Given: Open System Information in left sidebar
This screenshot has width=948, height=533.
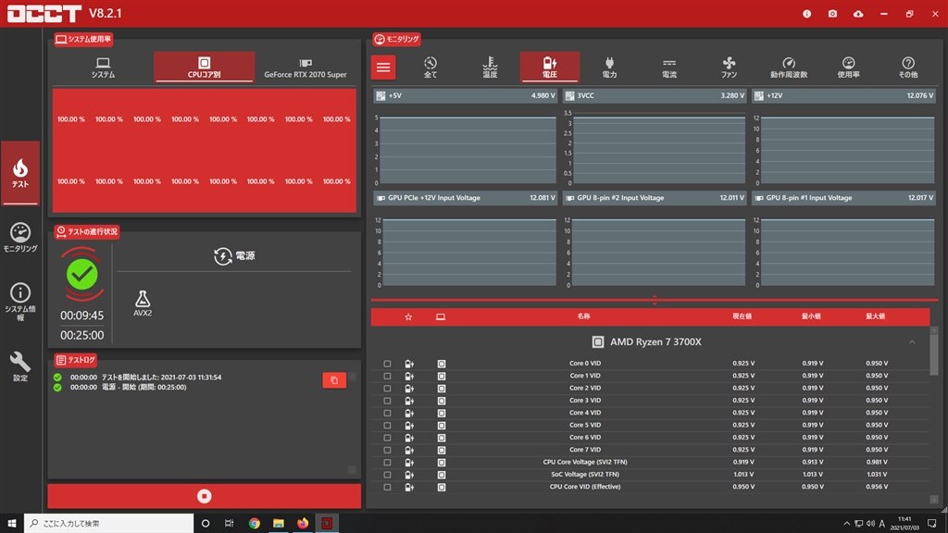Looking at the screenshot, I should [x=20, y=302].
